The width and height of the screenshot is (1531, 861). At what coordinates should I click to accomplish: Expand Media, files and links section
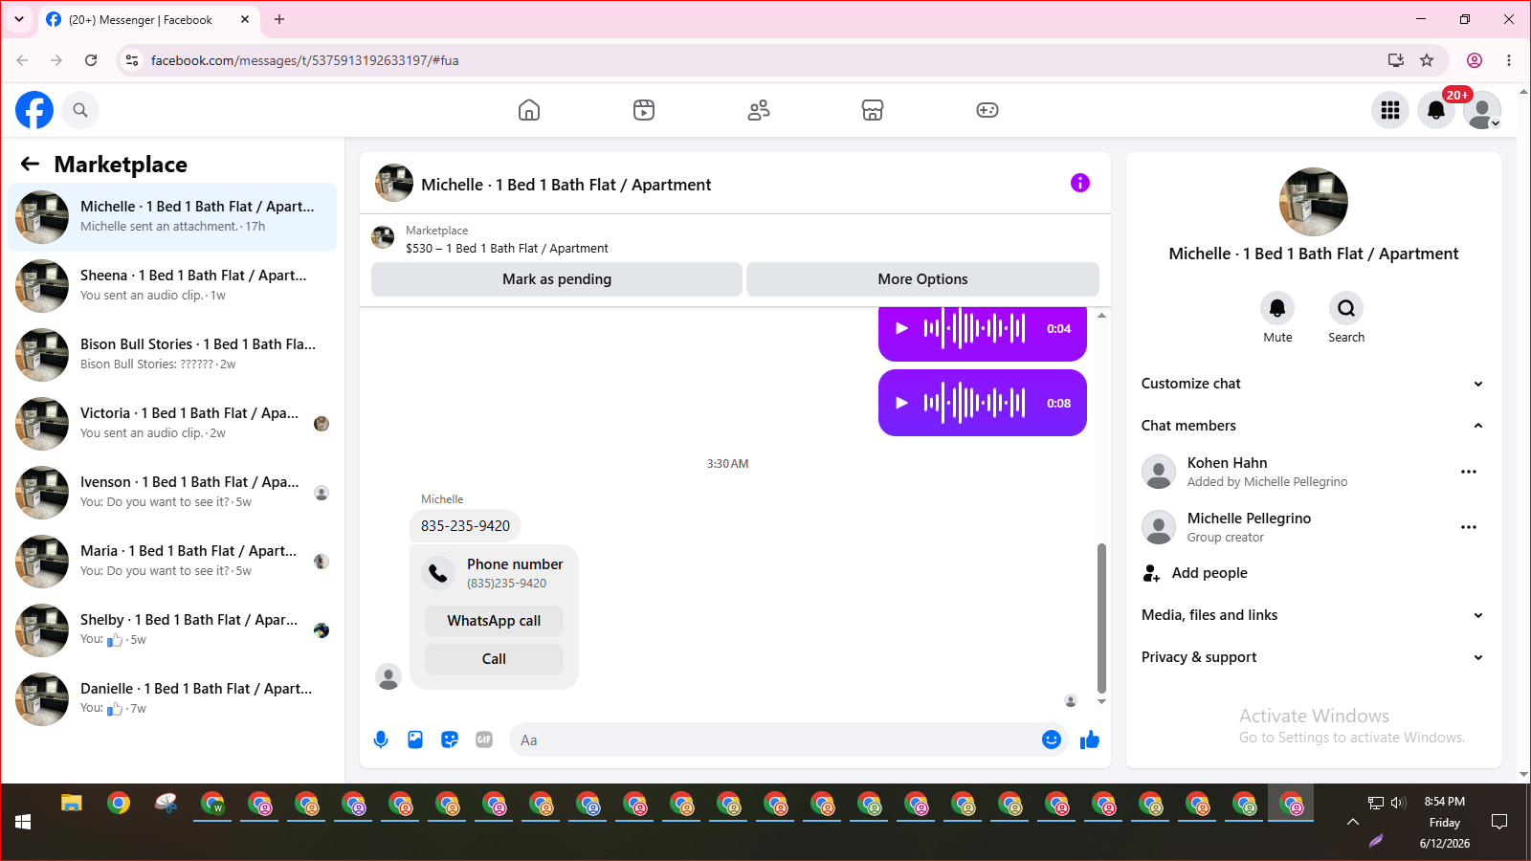[x=1313, y=615]
